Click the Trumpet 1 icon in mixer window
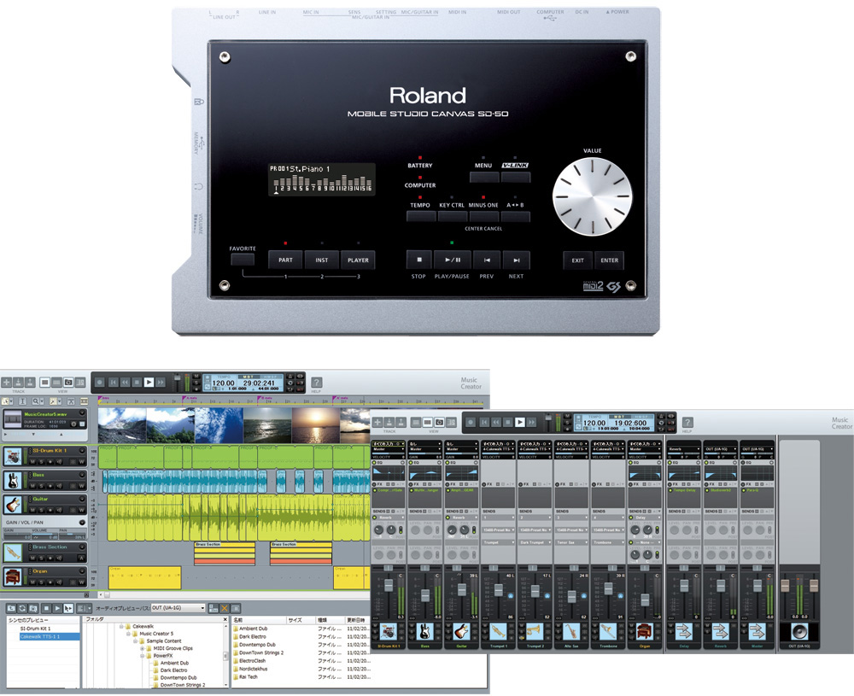The width and height of the screenshot is (854, 696). click(499, 632)
